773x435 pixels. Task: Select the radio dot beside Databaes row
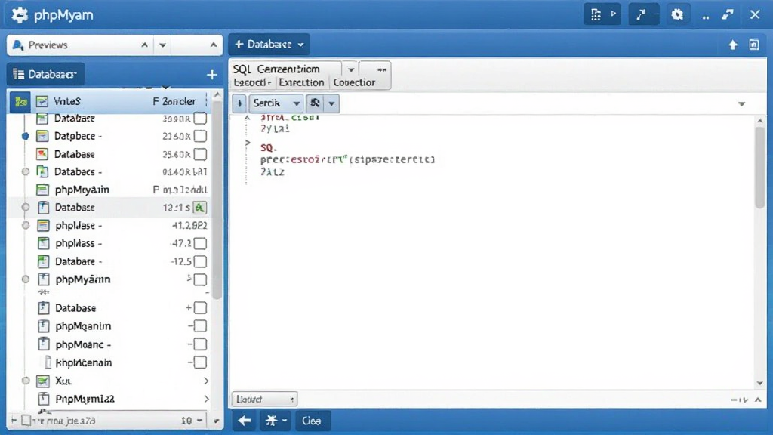tap(26, 171)
